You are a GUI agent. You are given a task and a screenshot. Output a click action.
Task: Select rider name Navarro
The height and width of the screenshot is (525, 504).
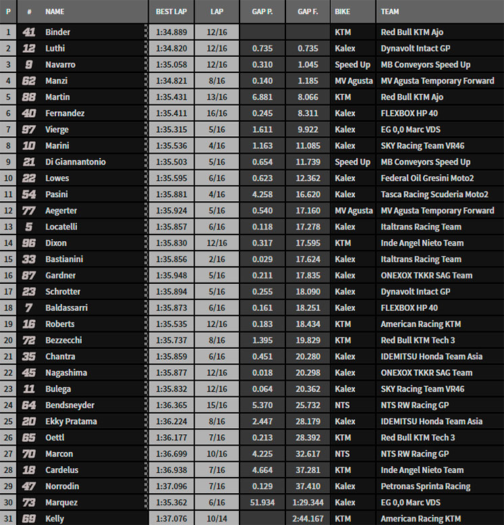[60, 64]
